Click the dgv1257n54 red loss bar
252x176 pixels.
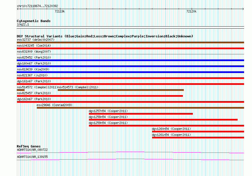141,114
